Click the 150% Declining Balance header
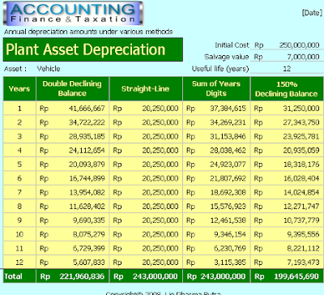This screenshot has height=295, width=324. point(287,89)
